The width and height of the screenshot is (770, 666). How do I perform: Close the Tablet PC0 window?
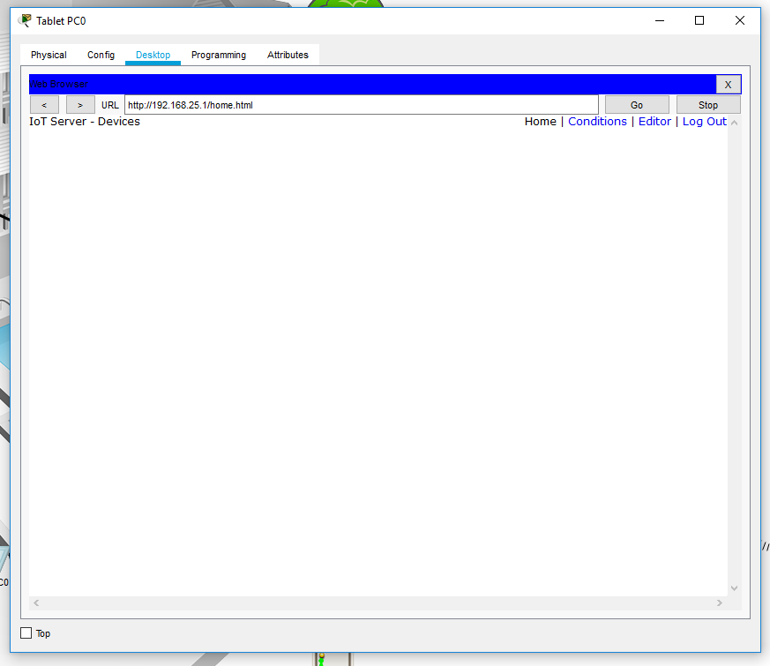click(x=739, y=20)
